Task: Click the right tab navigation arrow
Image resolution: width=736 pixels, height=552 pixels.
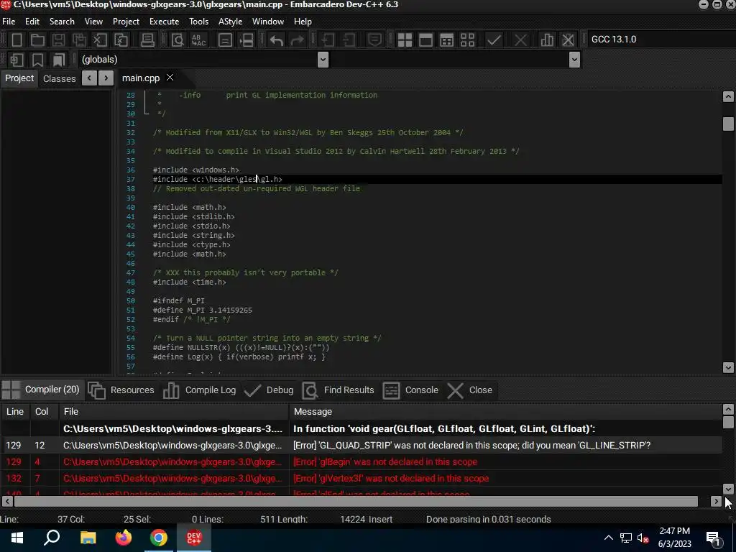Action: click(x=106, y=78)
